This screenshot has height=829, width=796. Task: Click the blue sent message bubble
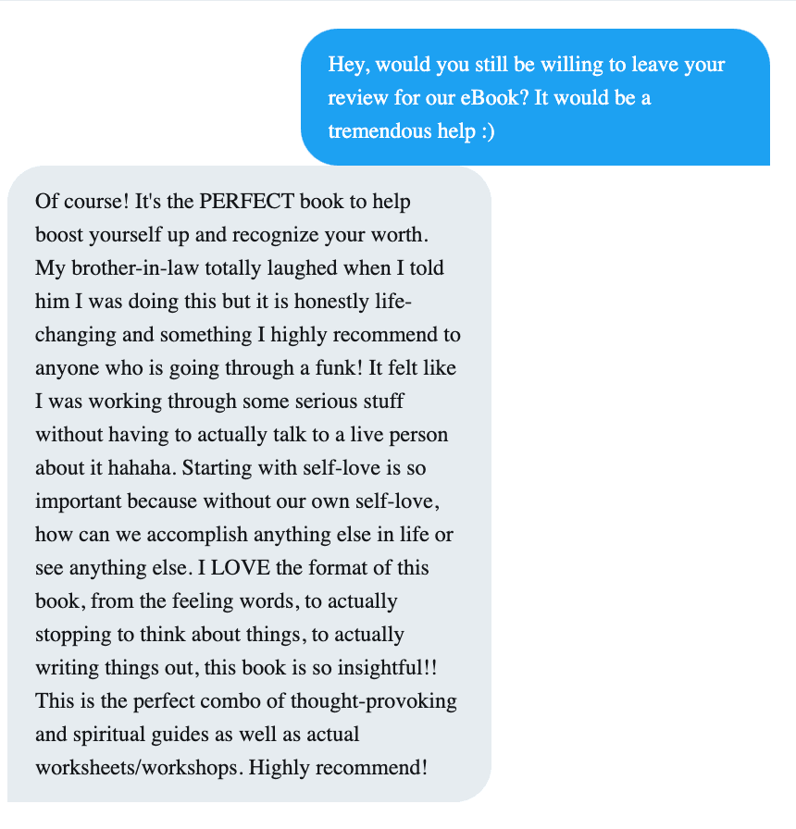pyautogui.click(x=535, y=97)
